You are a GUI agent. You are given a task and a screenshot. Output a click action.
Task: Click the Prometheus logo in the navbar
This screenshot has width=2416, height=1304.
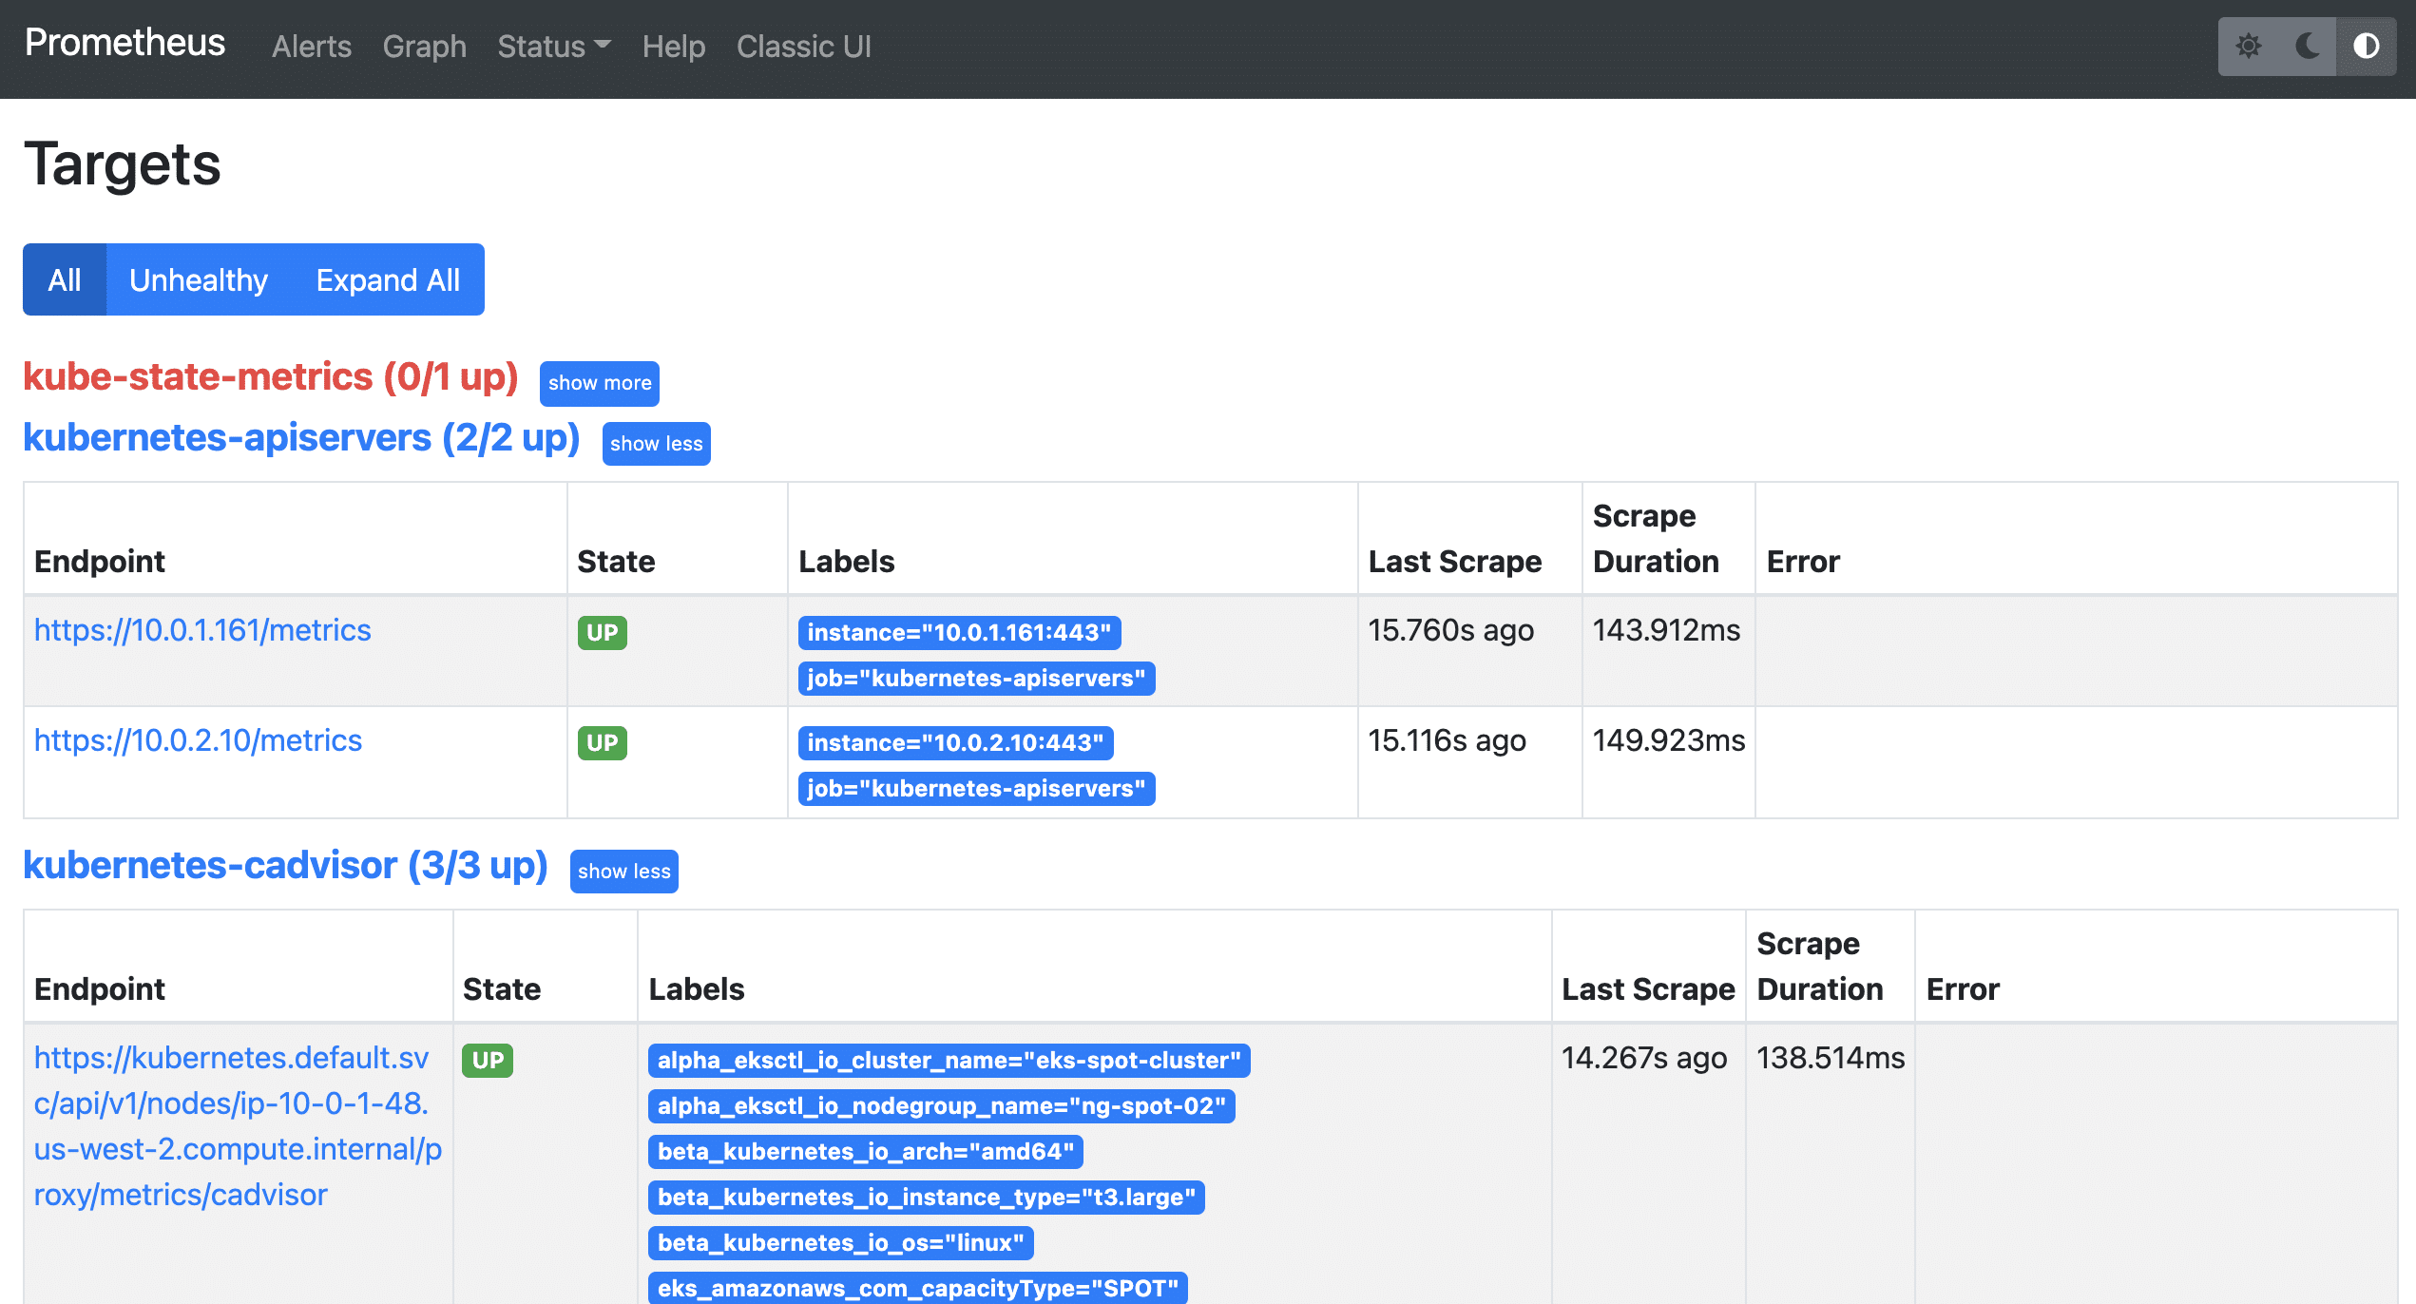(124, 43)
